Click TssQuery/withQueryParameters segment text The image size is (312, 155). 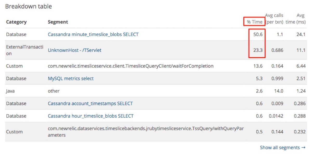[x=146, y=132]
